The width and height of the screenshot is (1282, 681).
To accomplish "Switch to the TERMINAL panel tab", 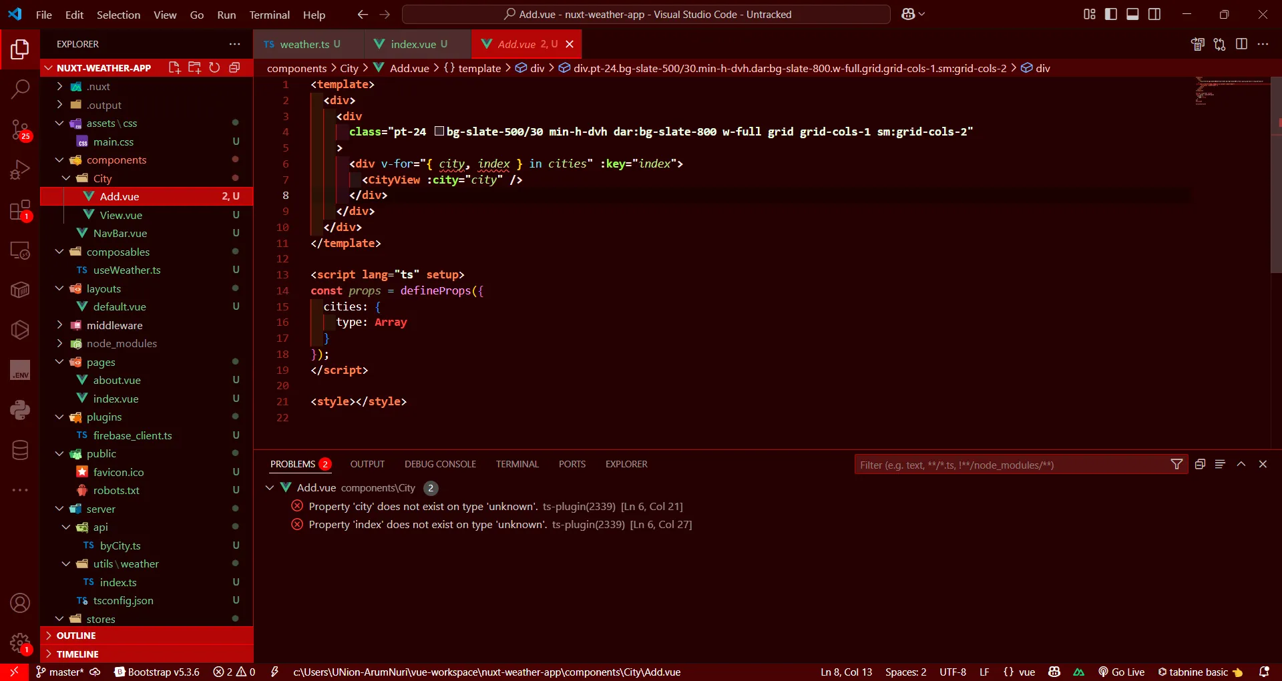I will [x=517, y=464].
